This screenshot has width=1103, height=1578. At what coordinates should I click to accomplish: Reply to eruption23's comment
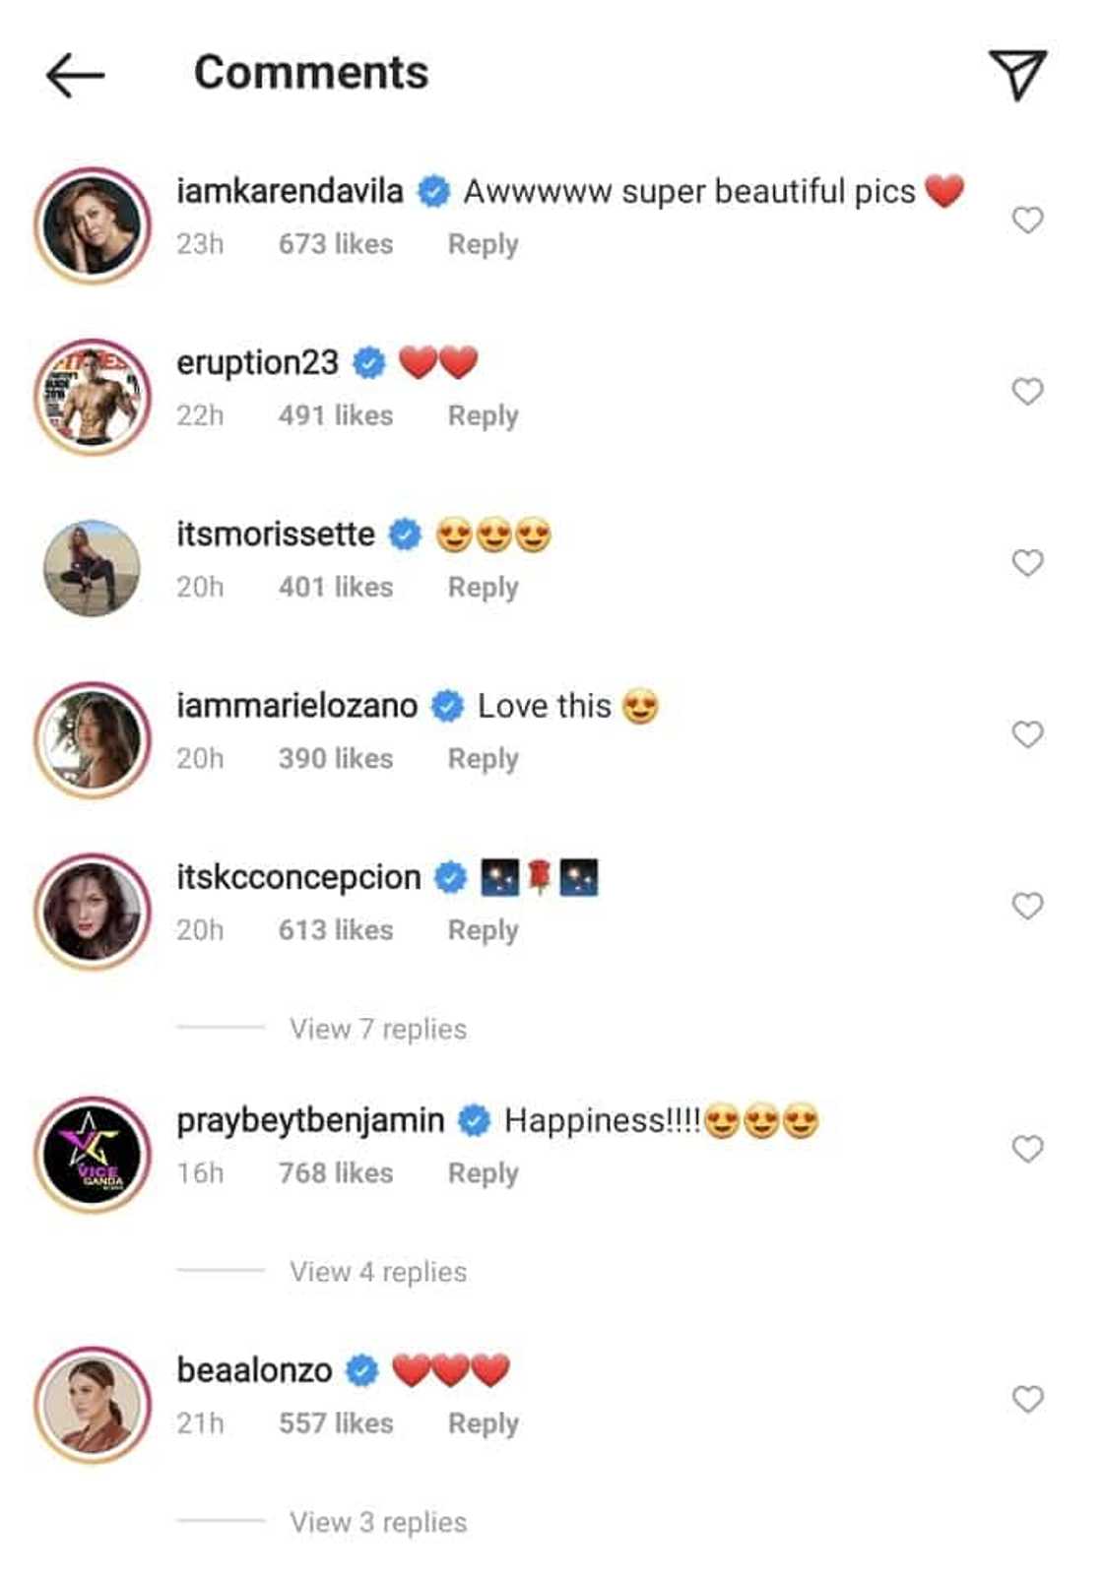[x=483, y=415]
